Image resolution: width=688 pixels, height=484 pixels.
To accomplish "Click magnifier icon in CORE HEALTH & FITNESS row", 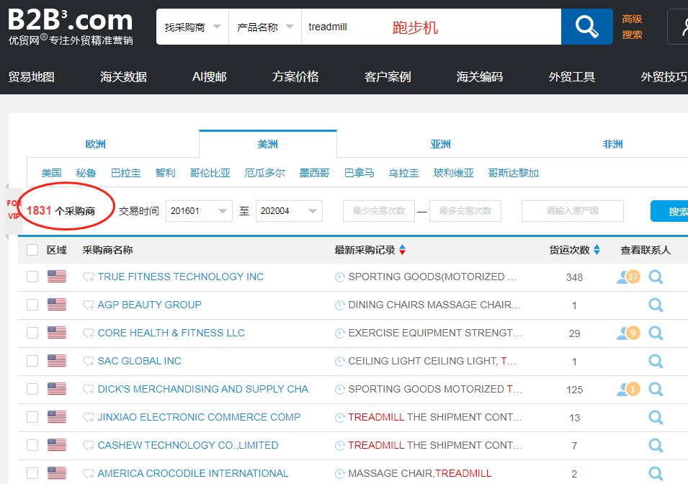I will point(656,333).
